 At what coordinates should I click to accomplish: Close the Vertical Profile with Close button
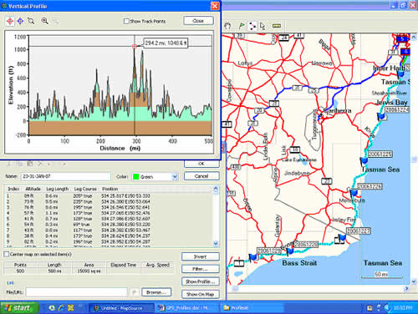pyautogui.click(x=198, y=21)
